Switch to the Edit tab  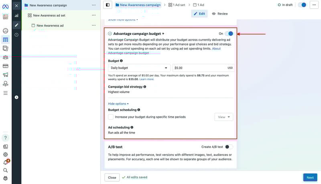click(x=199, y=14)
